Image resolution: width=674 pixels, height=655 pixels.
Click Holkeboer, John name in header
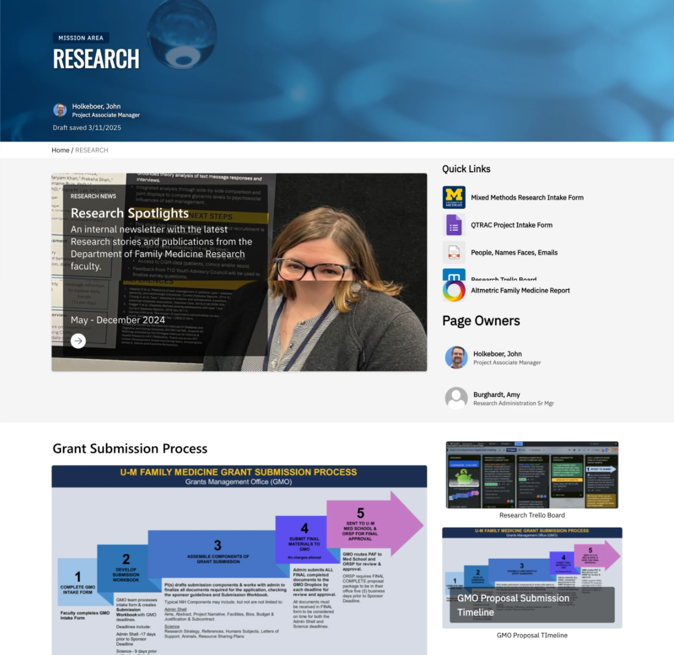coord(96,106)
